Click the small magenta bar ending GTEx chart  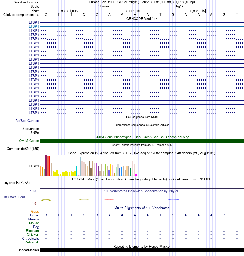pyautogui.click(x=136, y=175)
